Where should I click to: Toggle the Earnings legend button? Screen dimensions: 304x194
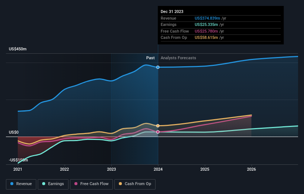click(53, 184)
